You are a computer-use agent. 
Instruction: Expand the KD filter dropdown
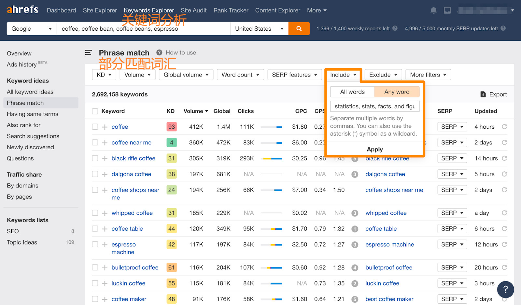(104, 75)
